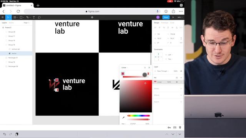Switch to Design tab
This screenshot has width=246, height=138.
point(156,23)
